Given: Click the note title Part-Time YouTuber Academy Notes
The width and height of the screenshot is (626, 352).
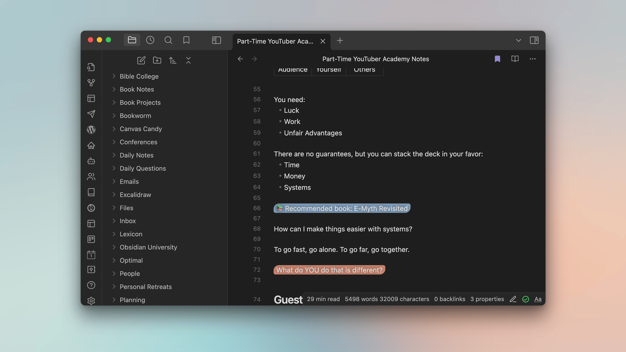Looking at the screenshot, I should 376,59.
